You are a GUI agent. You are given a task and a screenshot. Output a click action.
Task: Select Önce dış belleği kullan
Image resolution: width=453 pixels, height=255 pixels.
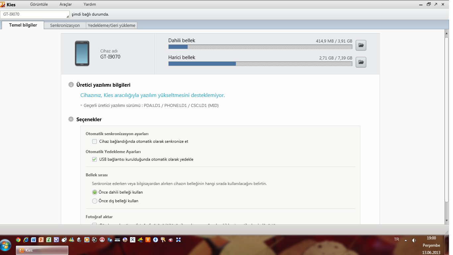[95, 201]
